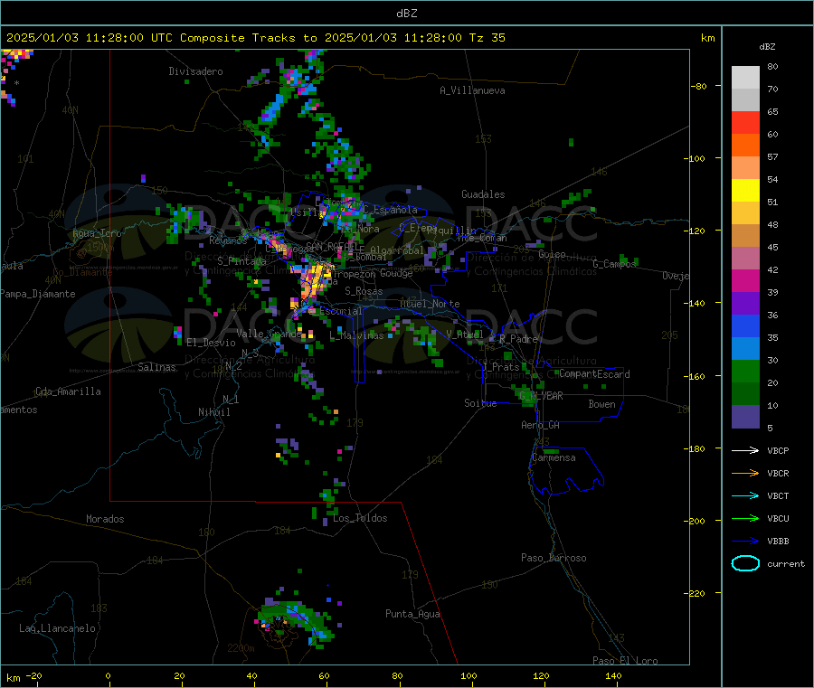The height and width of the screenshot is (688, 814).
Task: Select the magenta 39-42 dBZ legend swatch
Action: click(x=745, y=280)
